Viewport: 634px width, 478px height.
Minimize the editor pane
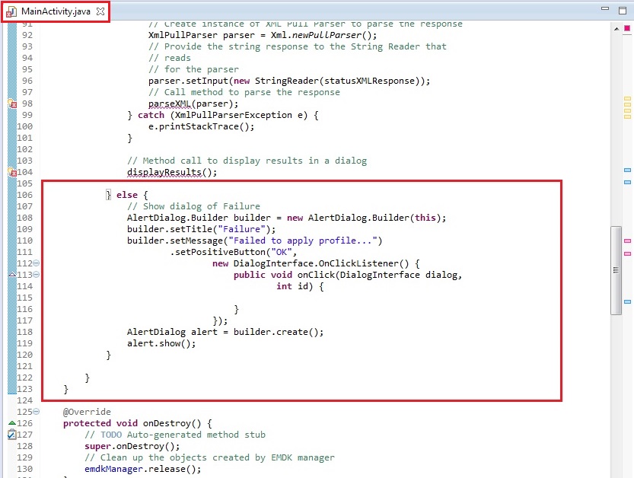pyautogui.click(x=605, y=9)
